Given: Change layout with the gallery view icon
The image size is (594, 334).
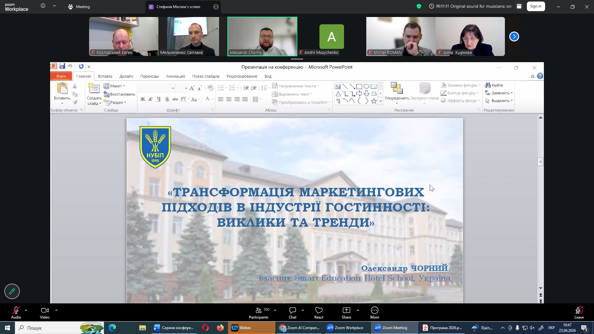Looking at the screenshot, I should coord(519,6).
